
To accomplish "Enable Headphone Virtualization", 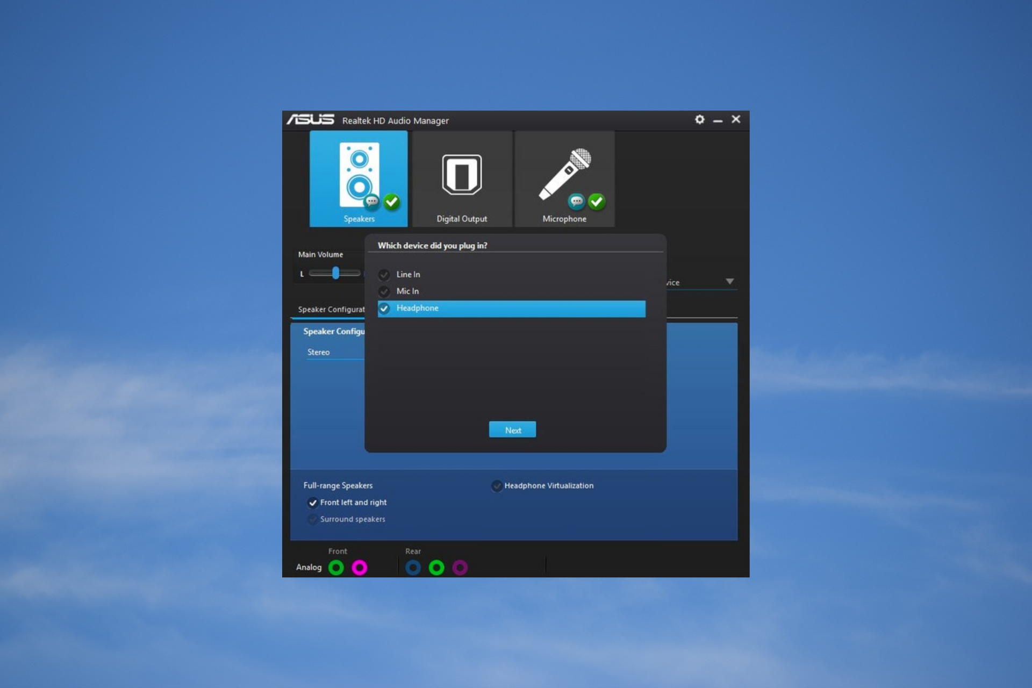I will (x=497, y=486).
